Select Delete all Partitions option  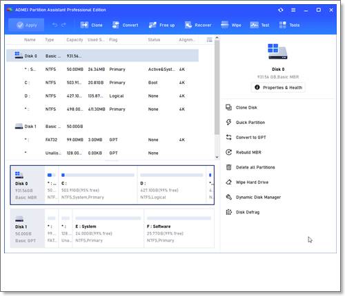tap(255, 167)
